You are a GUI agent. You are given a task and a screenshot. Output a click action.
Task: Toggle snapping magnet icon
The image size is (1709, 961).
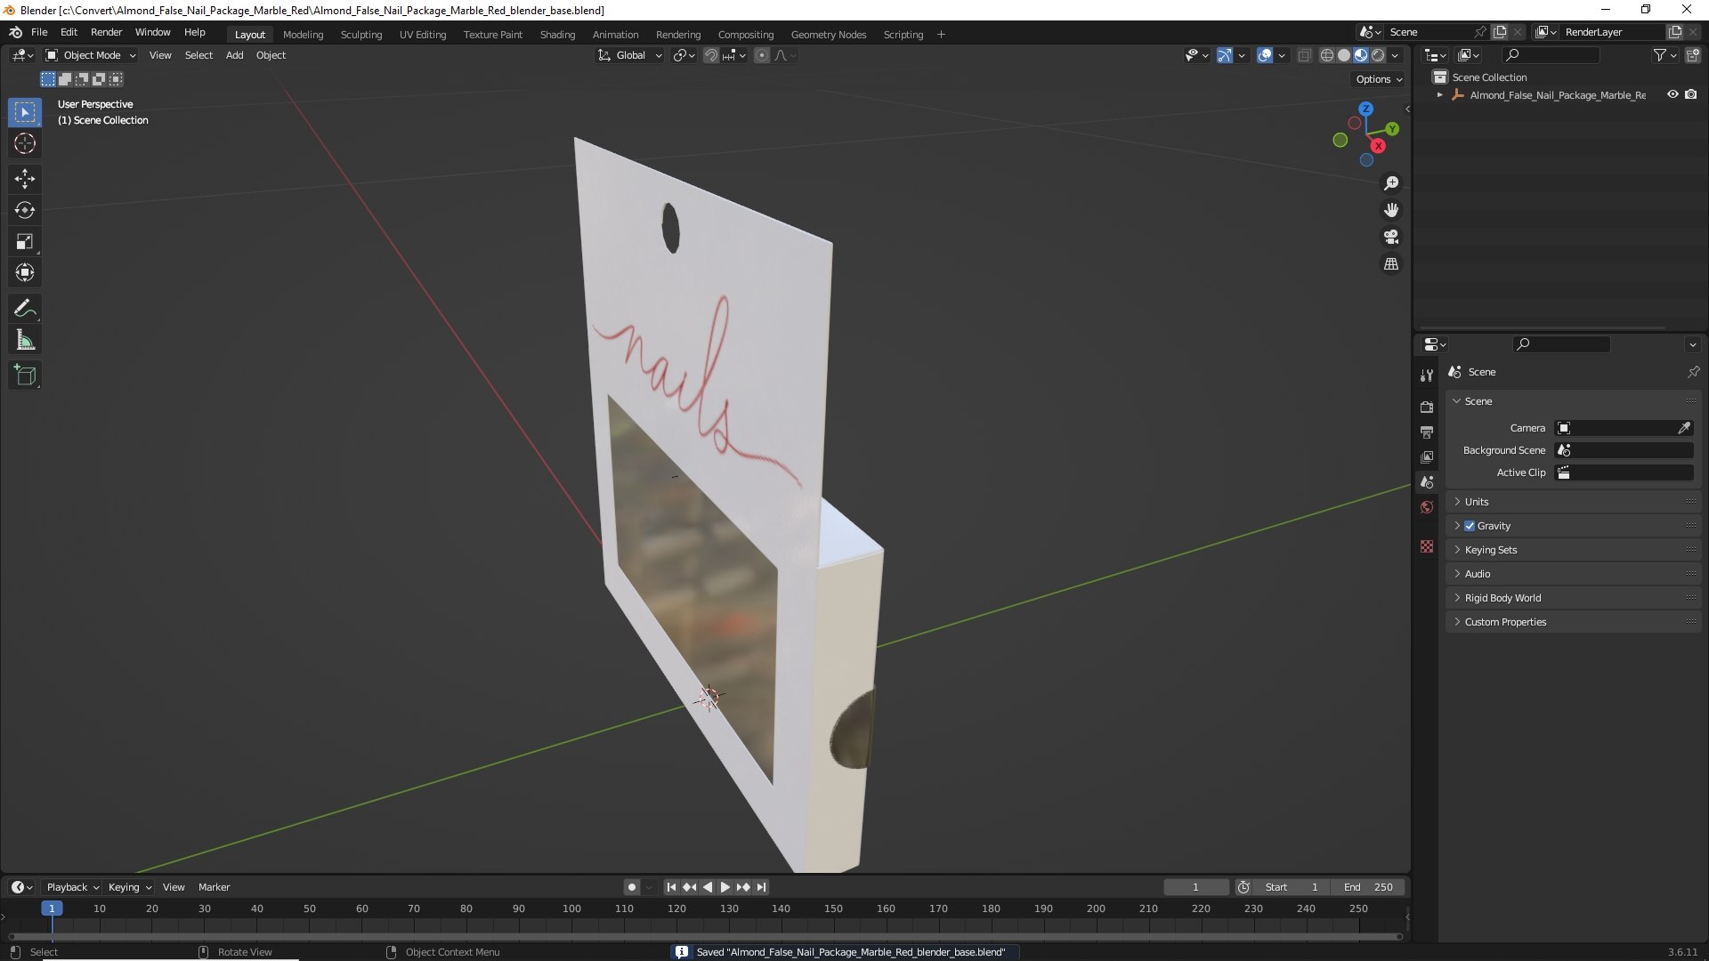coord(711,55)
